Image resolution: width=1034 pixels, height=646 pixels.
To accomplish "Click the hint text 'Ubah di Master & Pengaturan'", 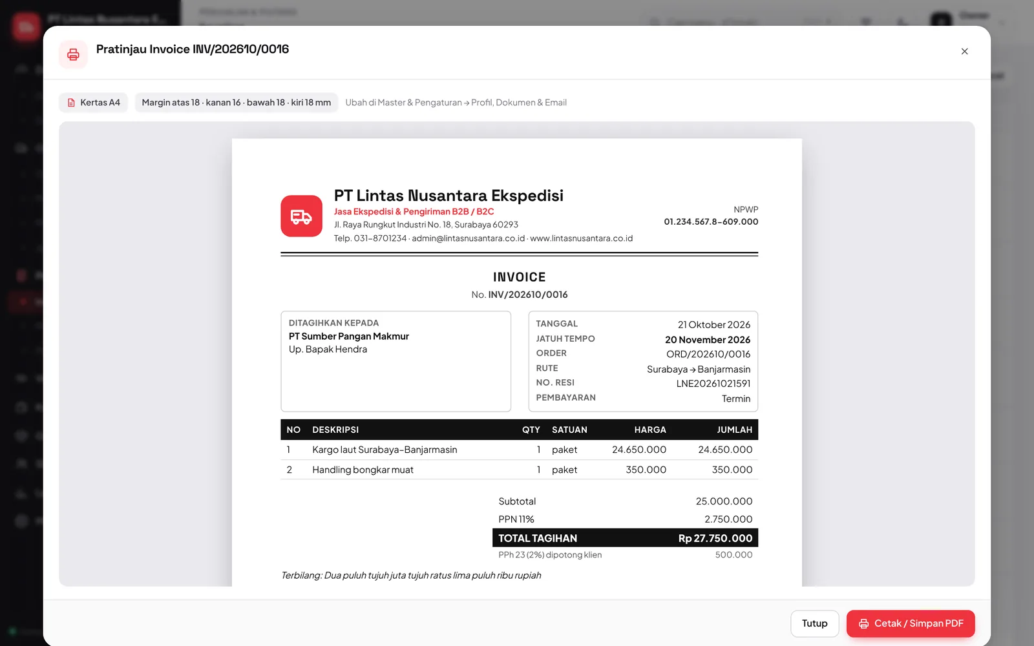I will [404, 103].
